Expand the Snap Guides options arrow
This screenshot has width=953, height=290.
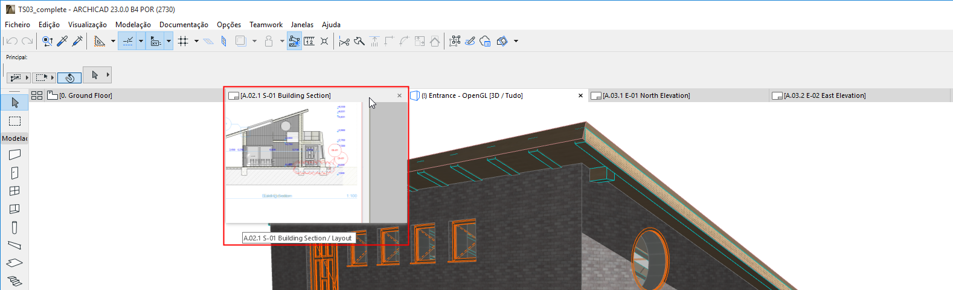[x=141, y=41]
